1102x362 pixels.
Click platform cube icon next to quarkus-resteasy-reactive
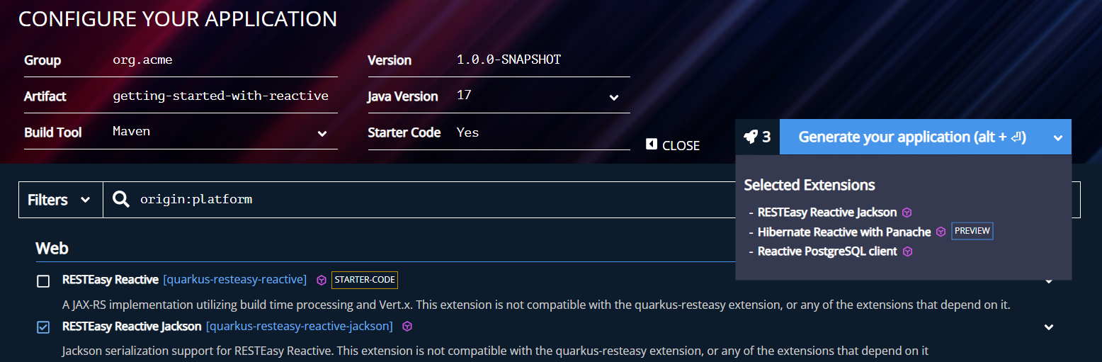coord(322,281)
